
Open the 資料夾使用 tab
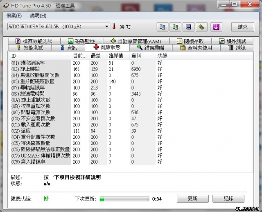tap(196, 48)
